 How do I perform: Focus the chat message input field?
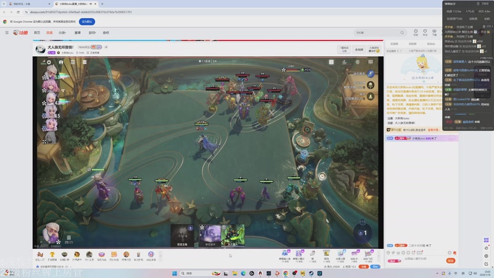point(424,259)
